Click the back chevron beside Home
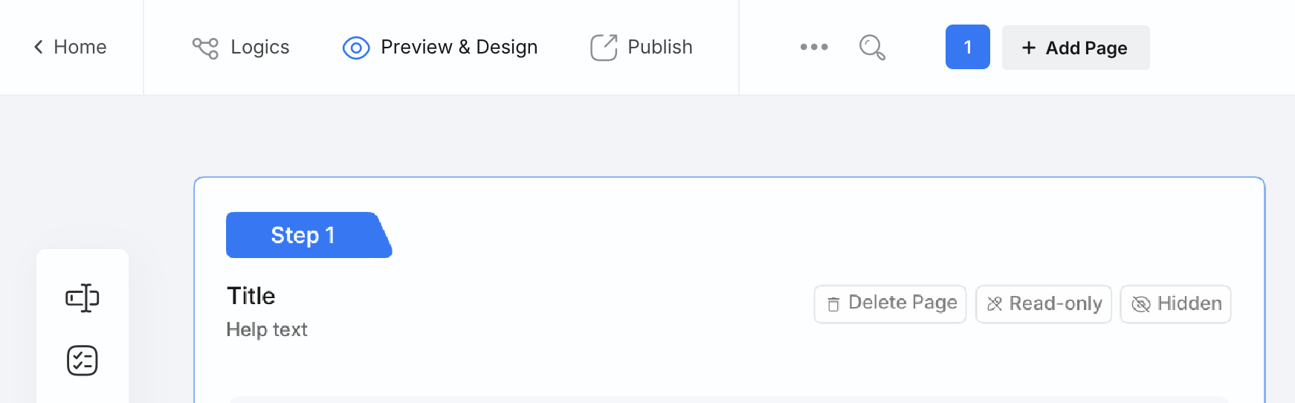The image size is (1295, 403). 39,48
